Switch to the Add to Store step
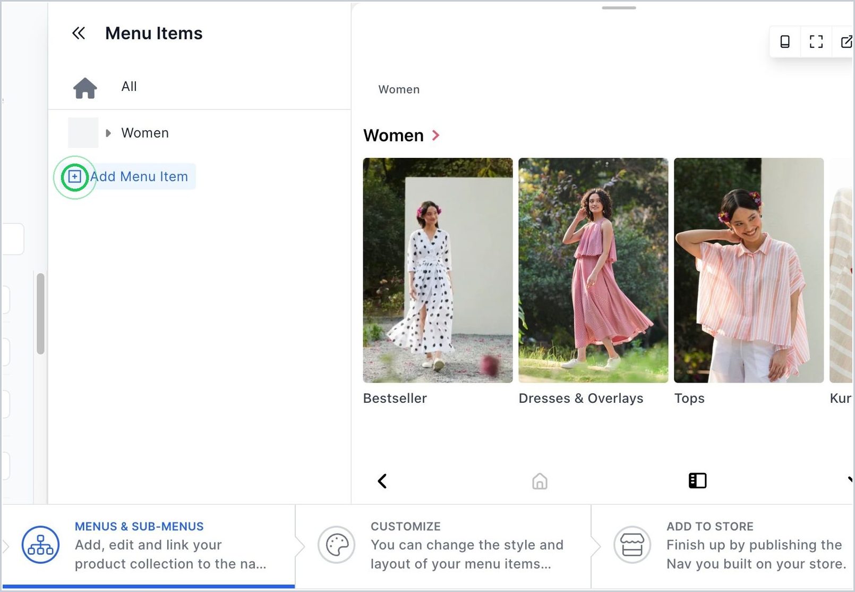This screenshot has width=855, height=592. pos(722,546)
